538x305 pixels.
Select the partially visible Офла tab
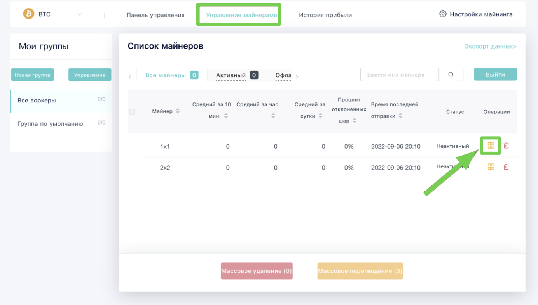(x=283, y=75)
